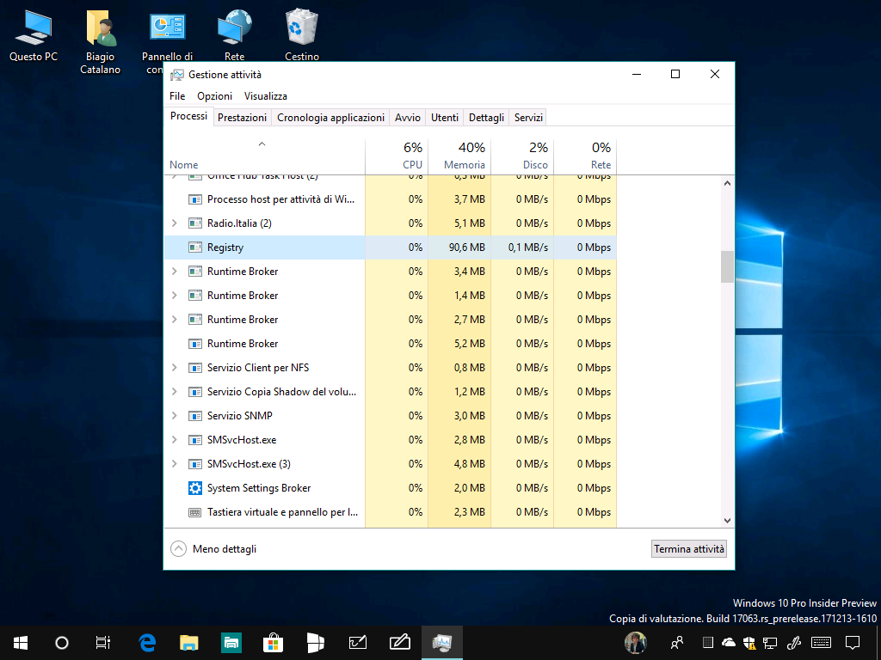Open the File menu
881x660 pixels.
pyautogui.click(x=177, y=96)
